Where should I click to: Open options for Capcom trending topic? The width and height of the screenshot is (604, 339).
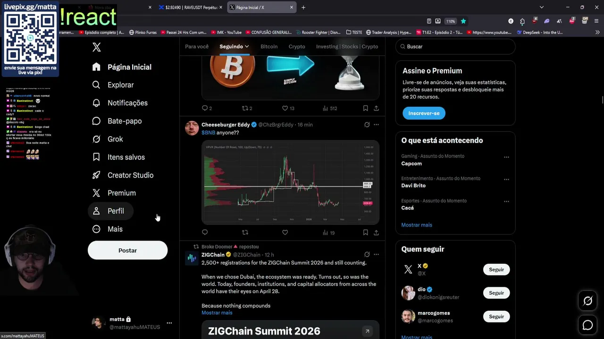506,157
